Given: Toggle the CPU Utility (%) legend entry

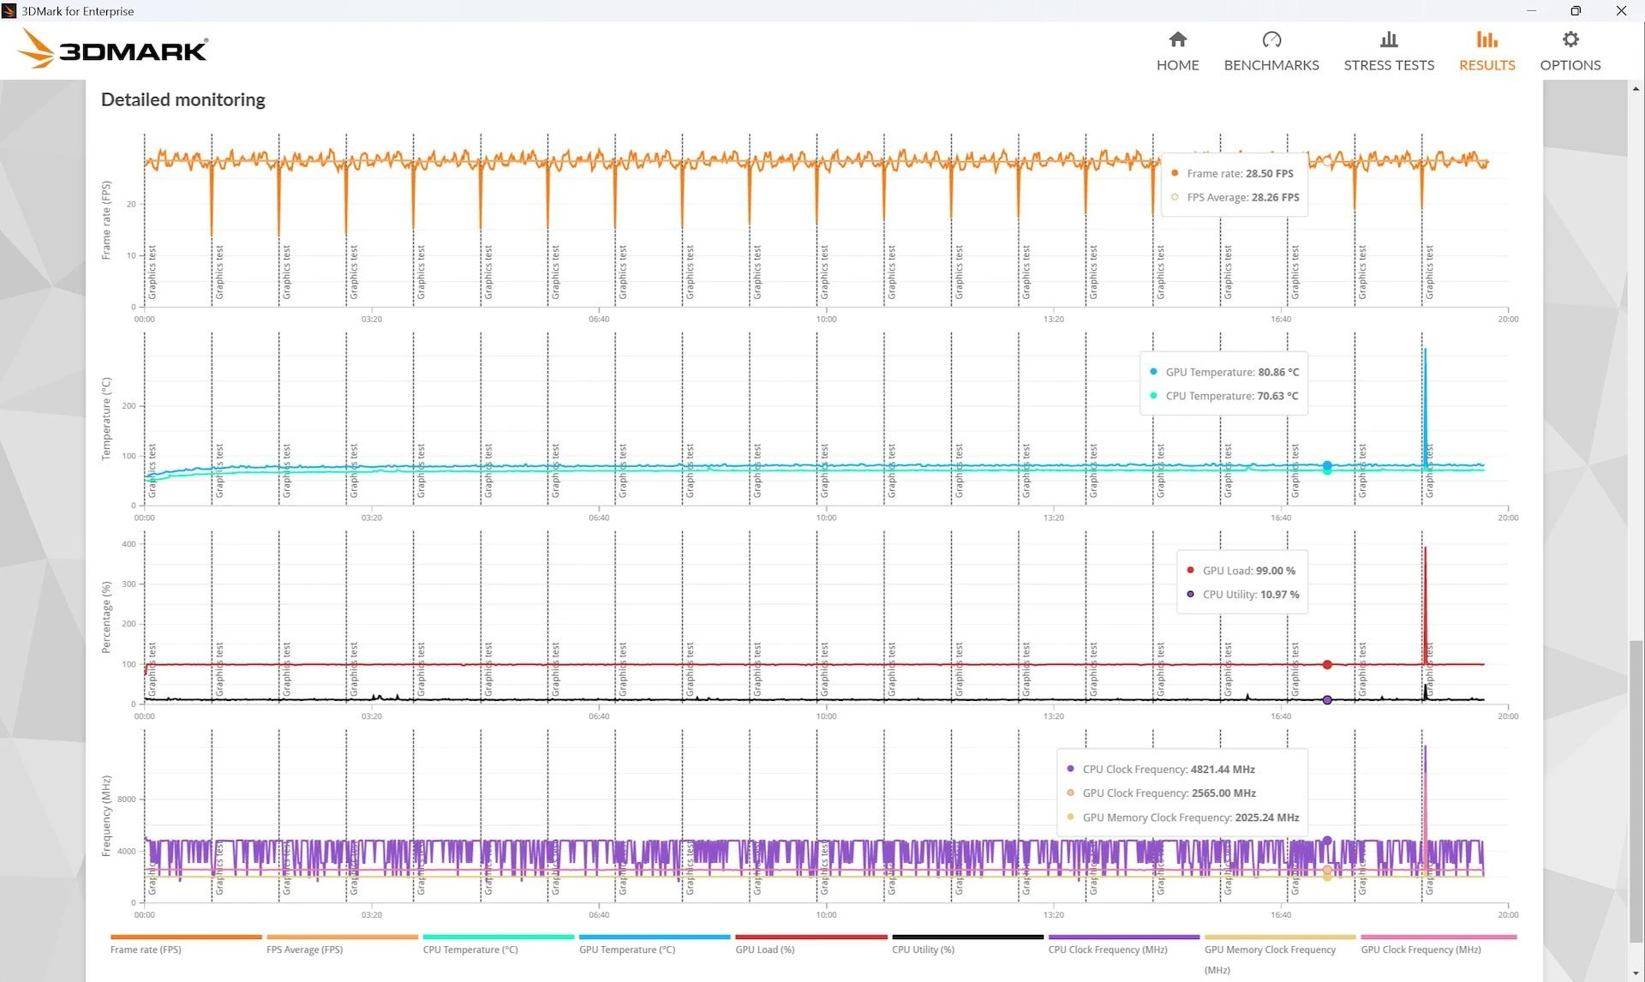Looking at the screenshot, I should tap(923, 949).
